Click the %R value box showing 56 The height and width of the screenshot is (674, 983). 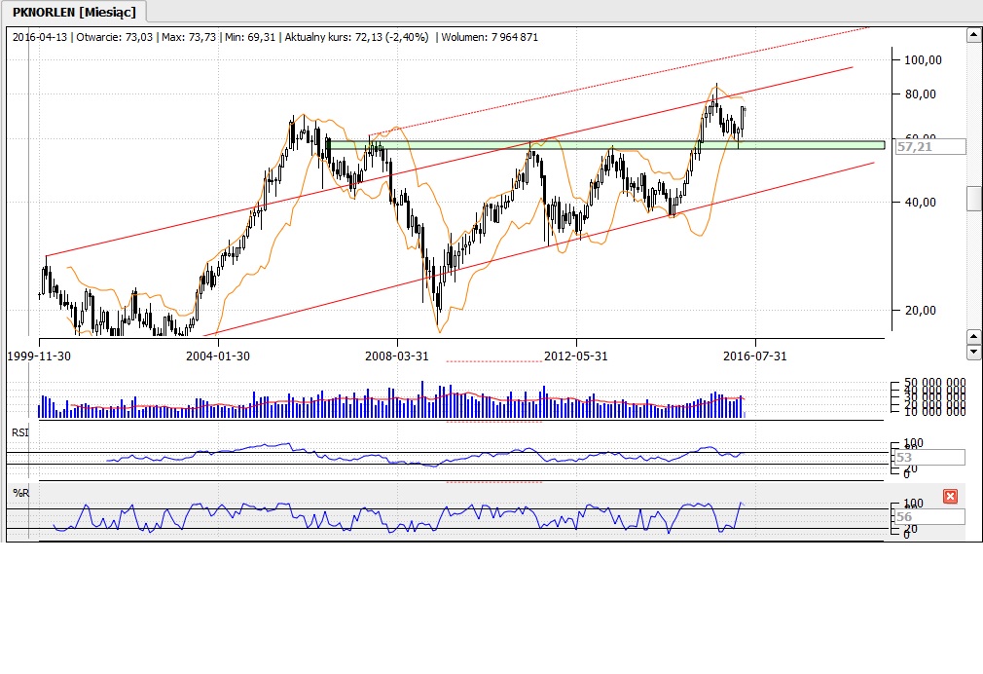(x=929, y=517)
